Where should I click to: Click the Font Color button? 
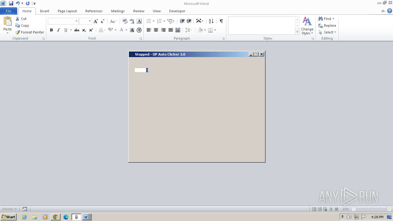(121, 30)
